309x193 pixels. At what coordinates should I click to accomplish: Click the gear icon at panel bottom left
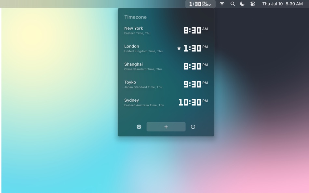pyautogui.click(x=139, y=127)
